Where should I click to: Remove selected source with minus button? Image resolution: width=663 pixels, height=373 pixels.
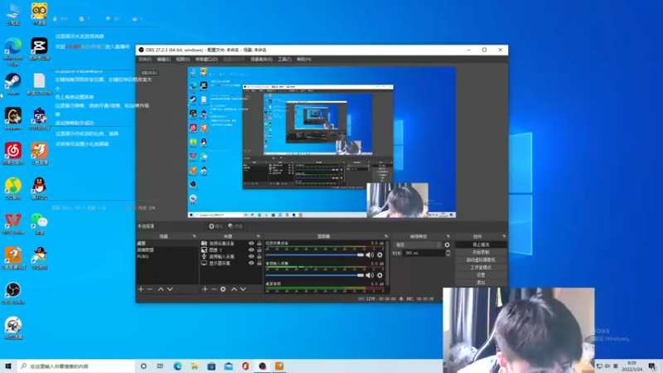[x=214, y=289]
